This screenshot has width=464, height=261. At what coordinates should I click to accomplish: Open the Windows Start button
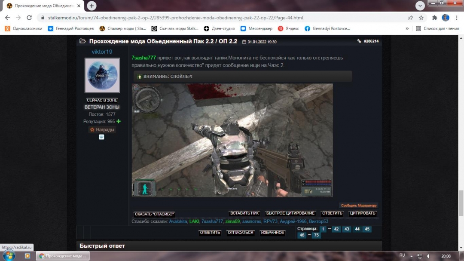pyautogui.click(x=9, y=256)
